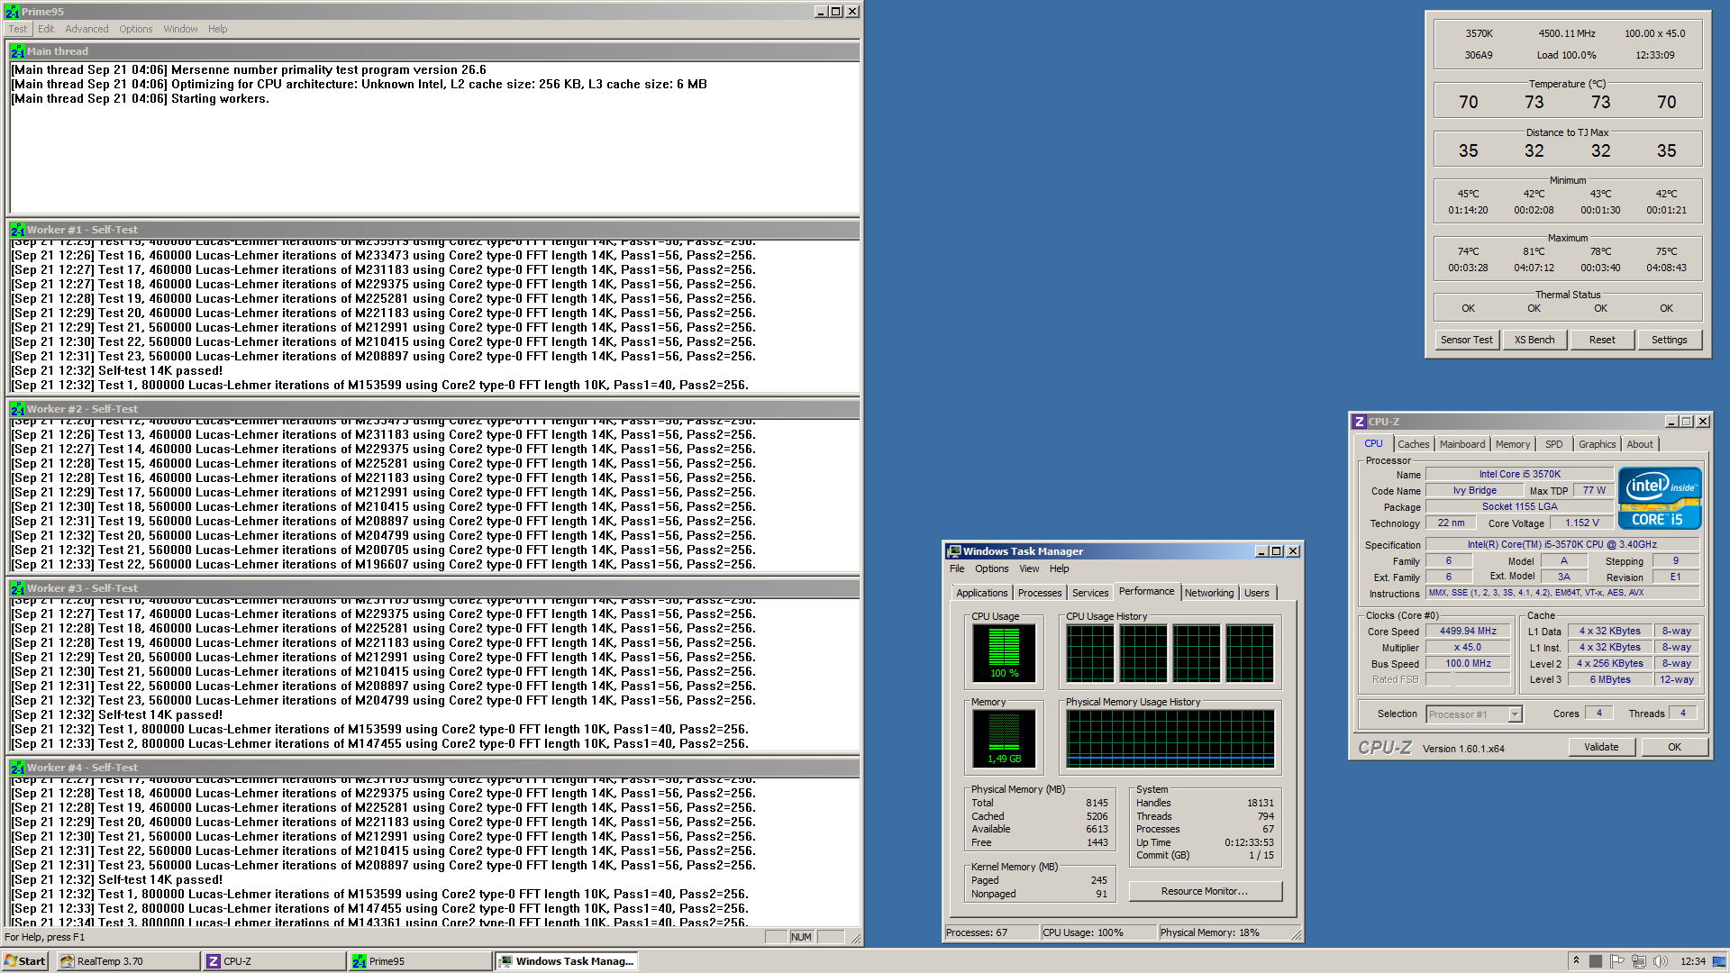This screenshot has height=973, width=1730.
Task: Click the Core Voltage 1.152 V field
Action: tap(1582, 523)
